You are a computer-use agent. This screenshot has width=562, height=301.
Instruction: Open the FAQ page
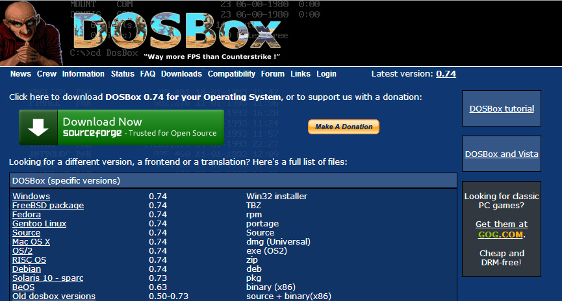147,74
